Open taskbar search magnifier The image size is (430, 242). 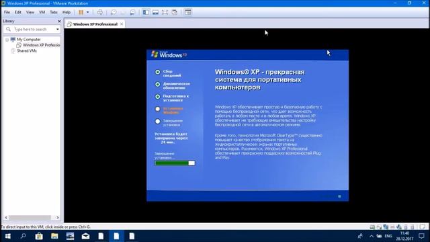[23, 236]
